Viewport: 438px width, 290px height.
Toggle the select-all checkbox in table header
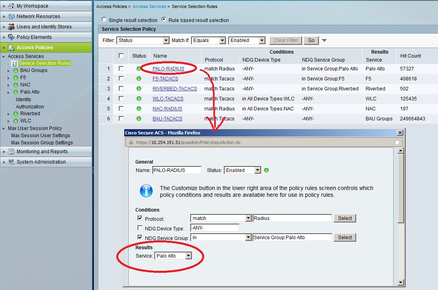point(121,56)
